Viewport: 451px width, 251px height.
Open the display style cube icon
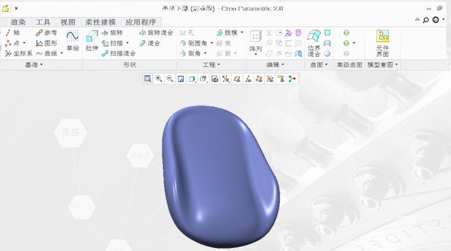(192, 79)
